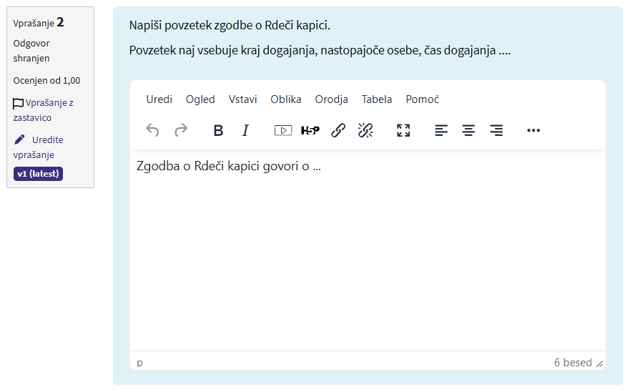This screenshot has width=630, height=392.
Task: Toggle bold text formatting
Action: pyautogui.click(x=219, y=130)
